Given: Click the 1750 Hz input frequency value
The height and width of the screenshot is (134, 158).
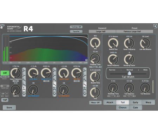Looking at the screenshot, I should 16,66.
